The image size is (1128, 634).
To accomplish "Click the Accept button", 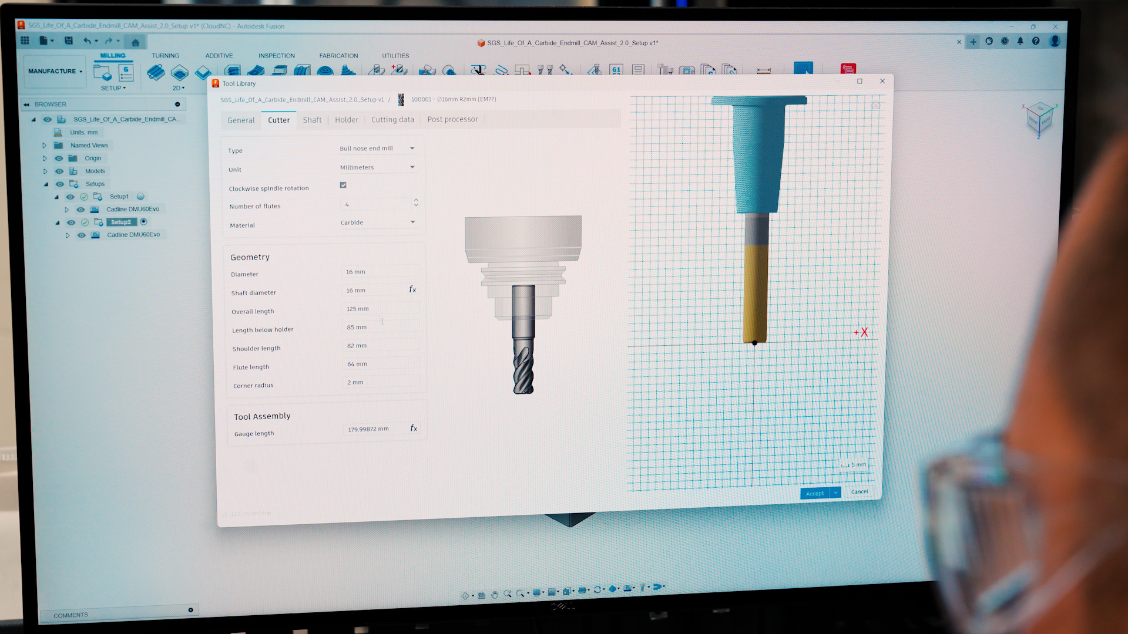I will click(x=815, y=494).
